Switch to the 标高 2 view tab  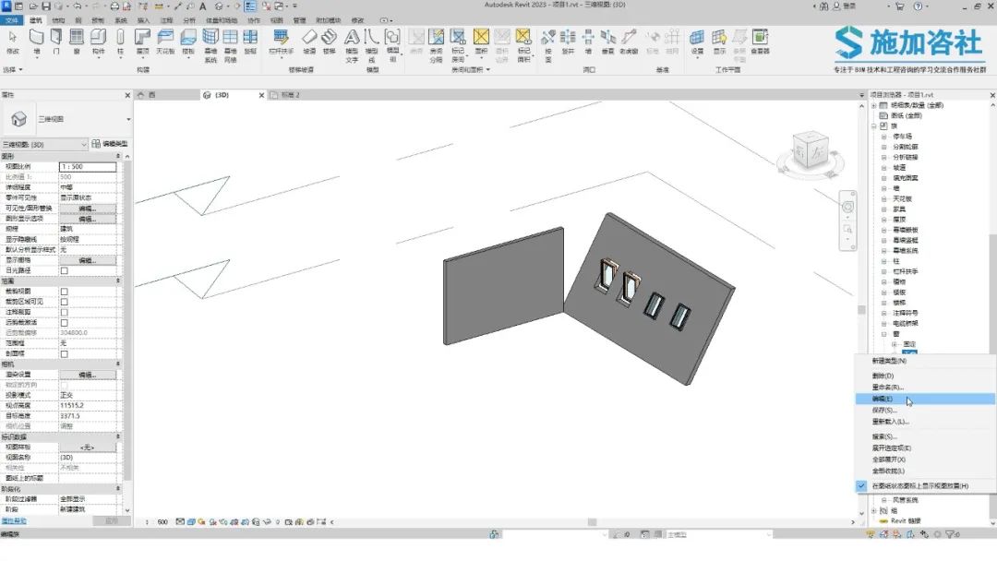tap(290, 95)
